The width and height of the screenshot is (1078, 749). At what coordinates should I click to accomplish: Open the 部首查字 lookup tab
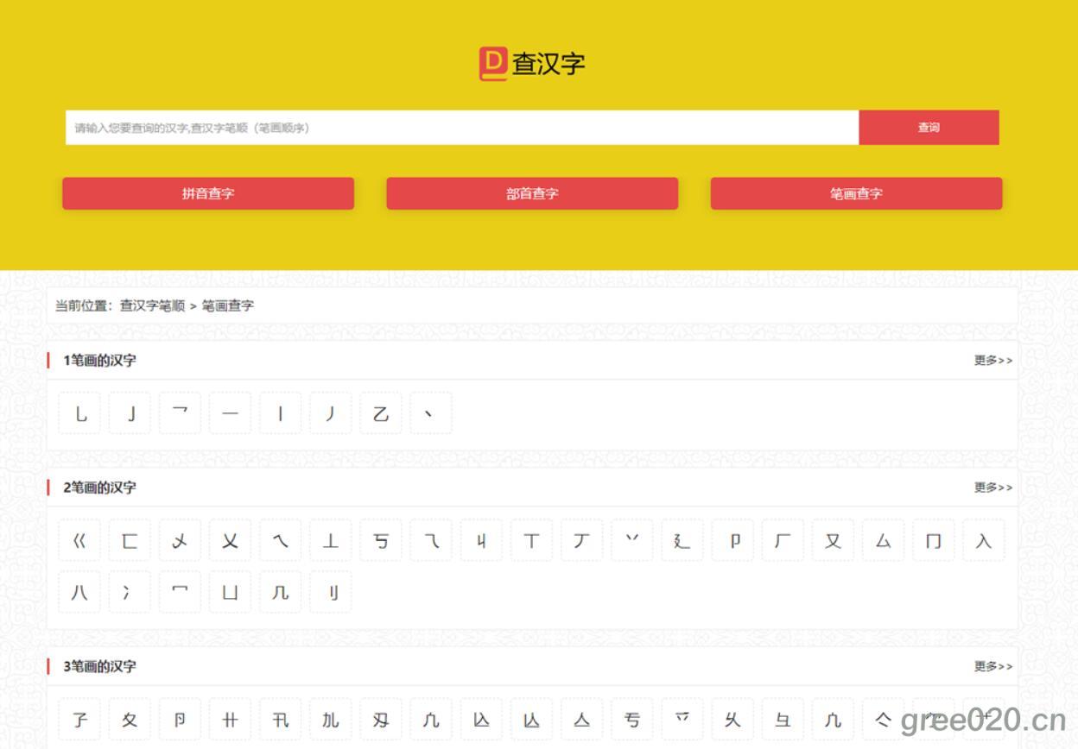coord(532,193)
